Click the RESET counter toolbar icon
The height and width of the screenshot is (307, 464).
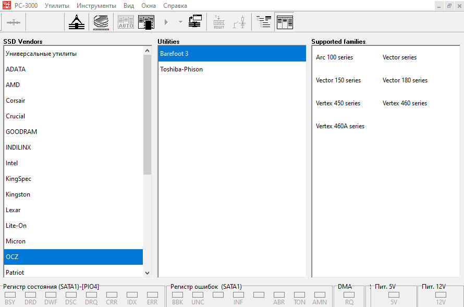tap(219, 22)
